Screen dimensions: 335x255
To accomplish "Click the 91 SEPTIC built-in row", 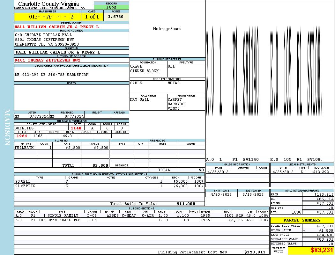I will (x=109, y=186).
